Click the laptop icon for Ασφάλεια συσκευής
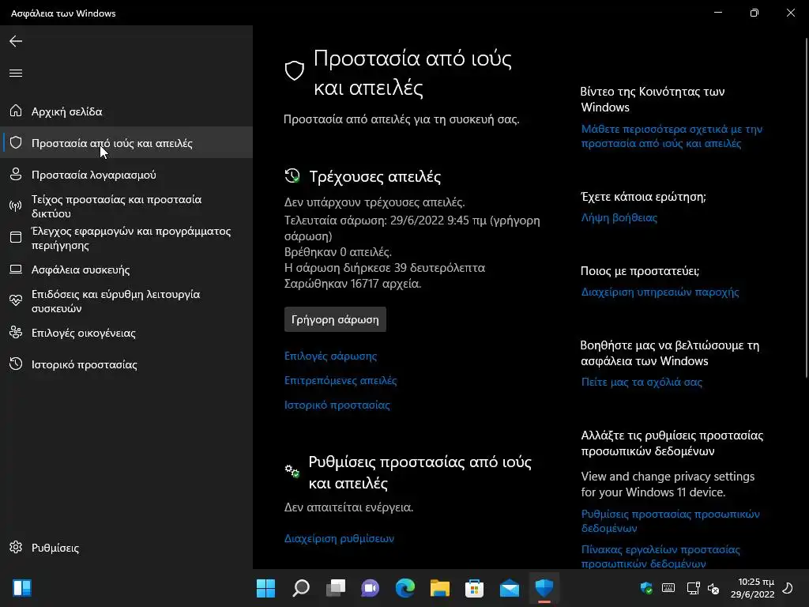Screen dimensions: 809x607 [x=16, y=269]
